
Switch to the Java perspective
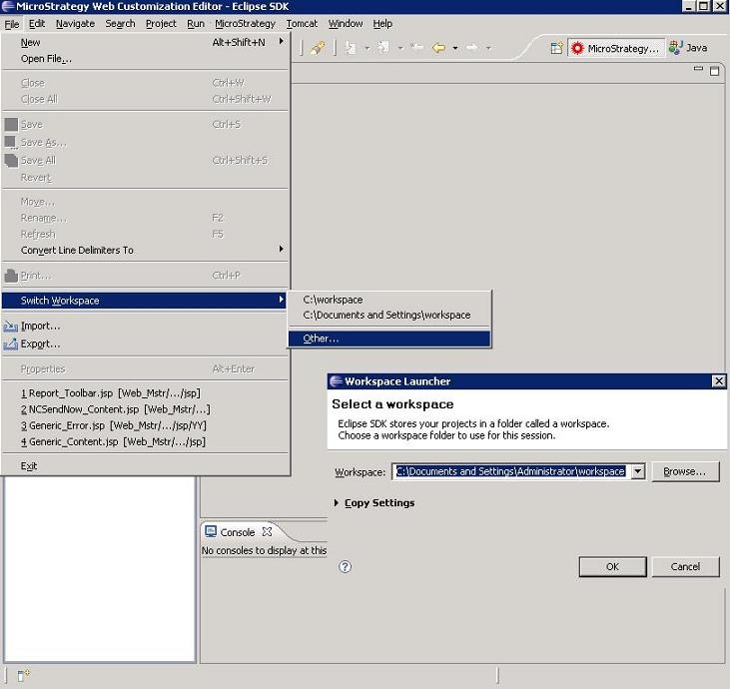pos(689,48)
